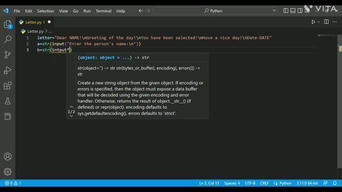Open the Manage gear menu
Image resolution: width=342 pixels, height=192 pixels.
click(7, 172)
